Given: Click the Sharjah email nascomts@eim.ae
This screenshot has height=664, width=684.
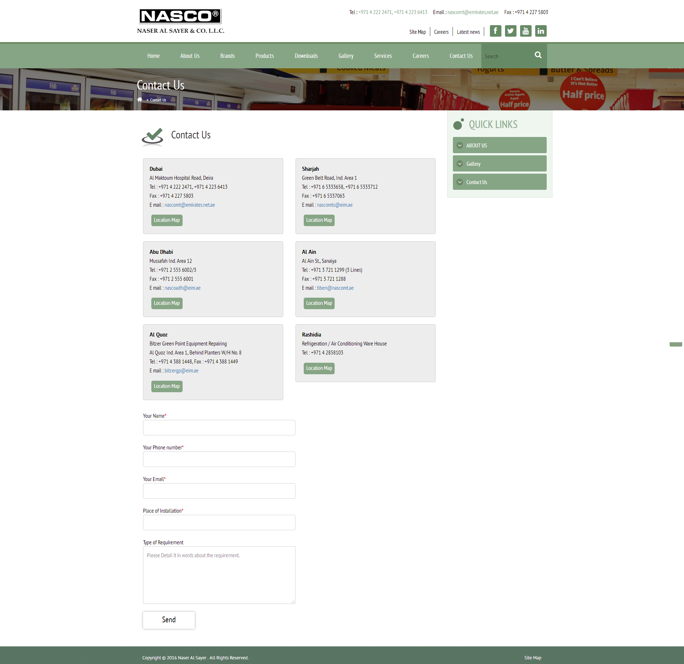Looking at the screenshot, I should click(335, 205).
